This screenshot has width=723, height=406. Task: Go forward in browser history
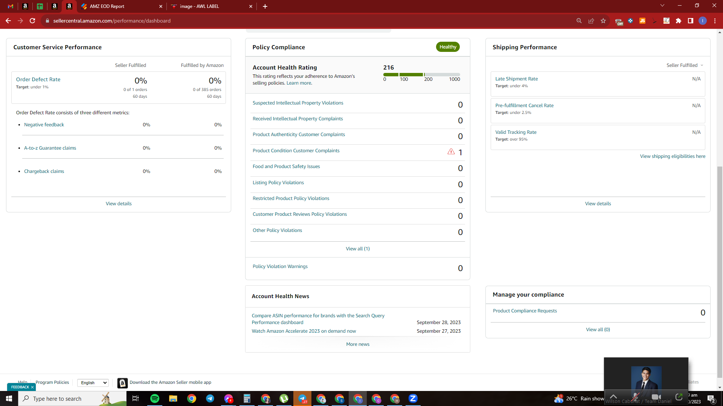(x=20, y=21)
